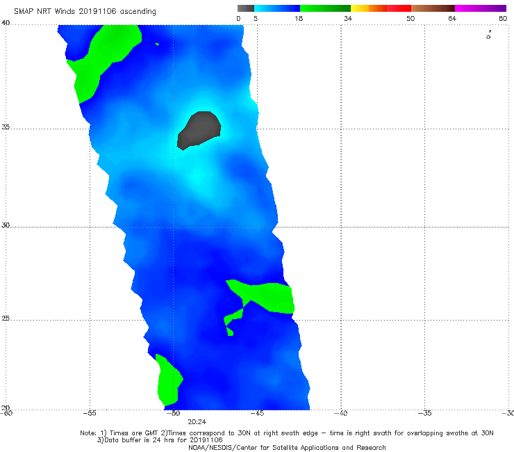This screenshot has width=514, height=452.
Task: Click the longitude label '-35'
Action: click(424, 413)
